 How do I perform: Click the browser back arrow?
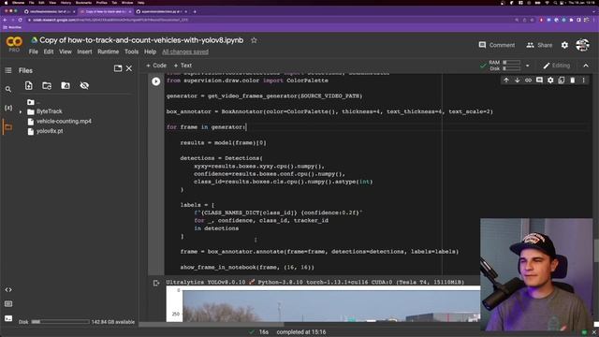(x=5, y=20)
